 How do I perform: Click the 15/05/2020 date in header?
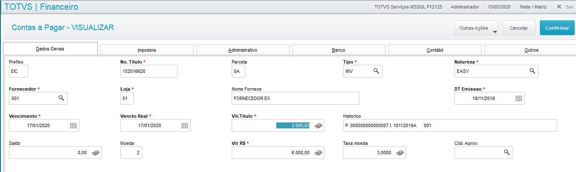[x=499, y=7]
